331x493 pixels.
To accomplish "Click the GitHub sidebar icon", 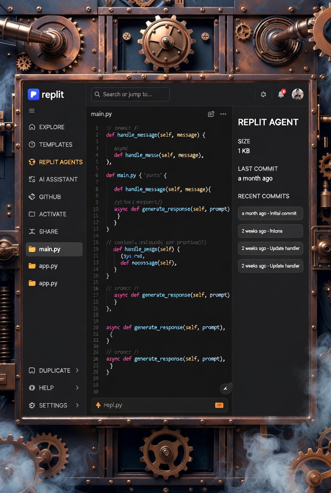I will (x=32, y=197).
